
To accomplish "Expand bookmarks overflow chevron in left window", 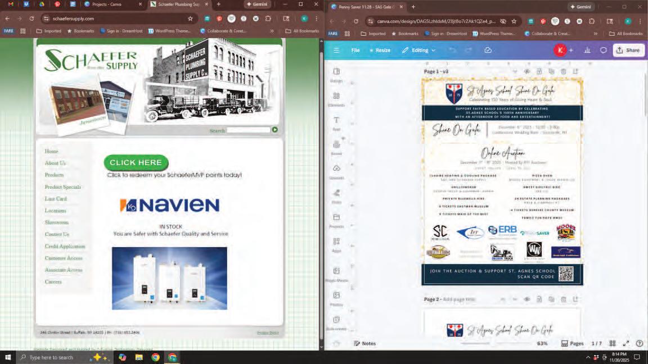I will pyautogui.click(x=272, y=31).
